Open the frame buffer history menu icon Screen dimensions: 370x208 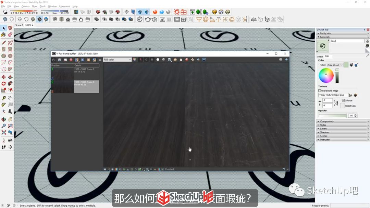[x=100, y=60]
